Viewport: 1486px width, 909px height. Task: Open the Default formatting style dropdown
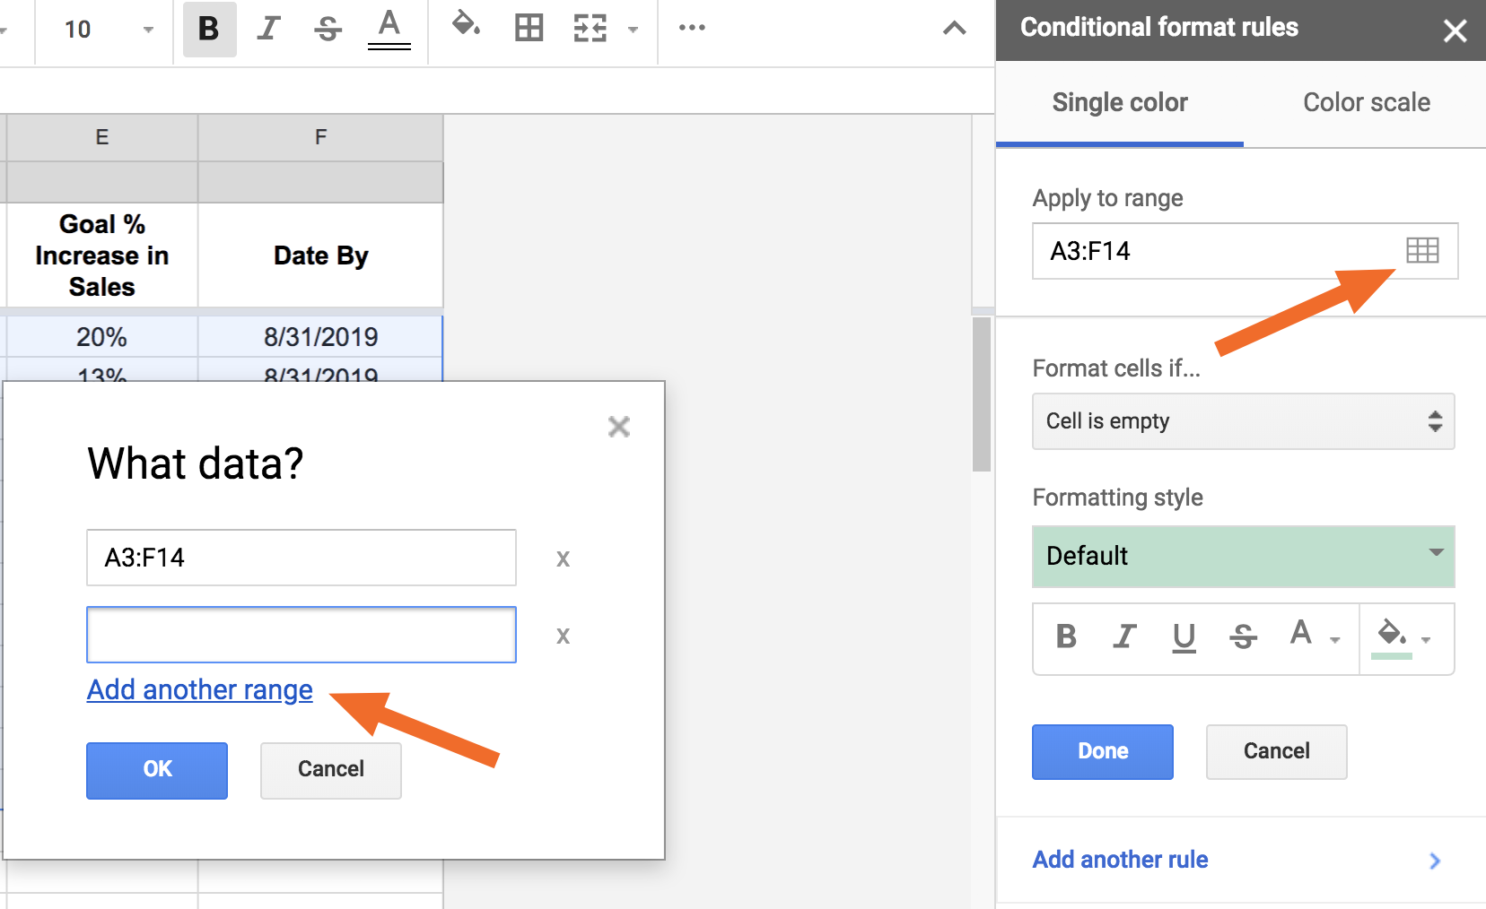pos(1243,556)
